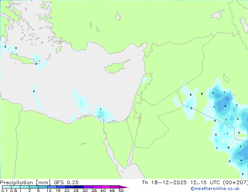Select the 1–2 mm legend swatch

tap(25, 187)
